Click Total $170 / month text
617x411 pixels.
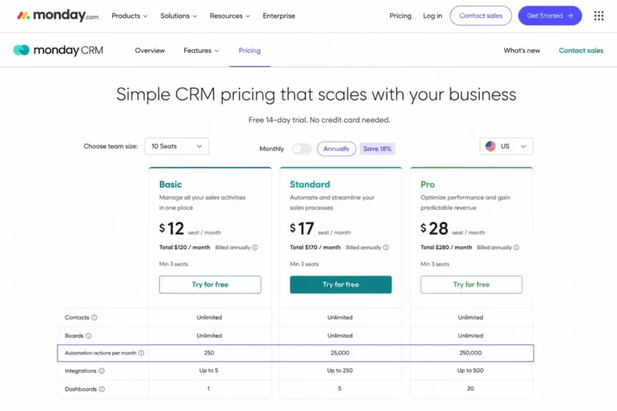click(x=315, y=247)
